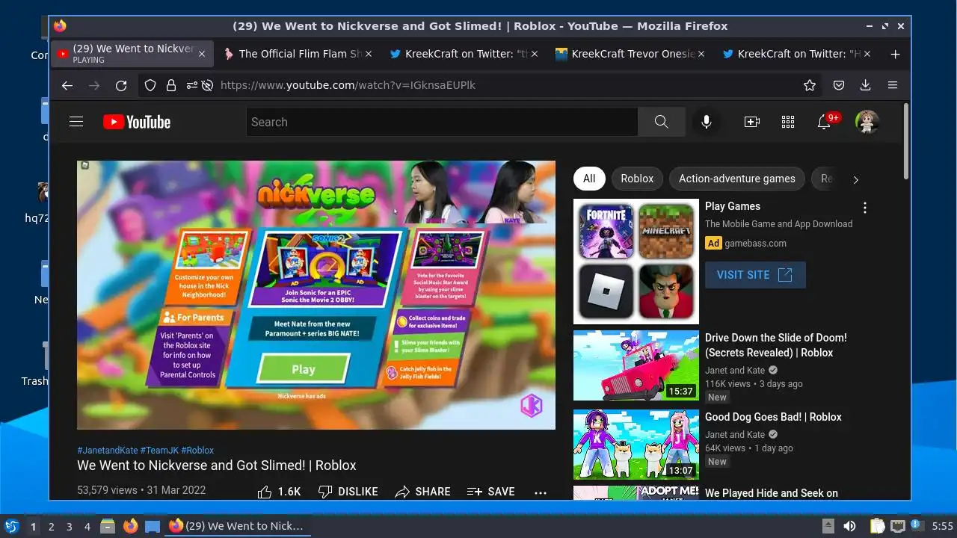The image size is (957, 538).
Task: Open notifications bell with 9+ badge
Action: (x=824, y=122)
